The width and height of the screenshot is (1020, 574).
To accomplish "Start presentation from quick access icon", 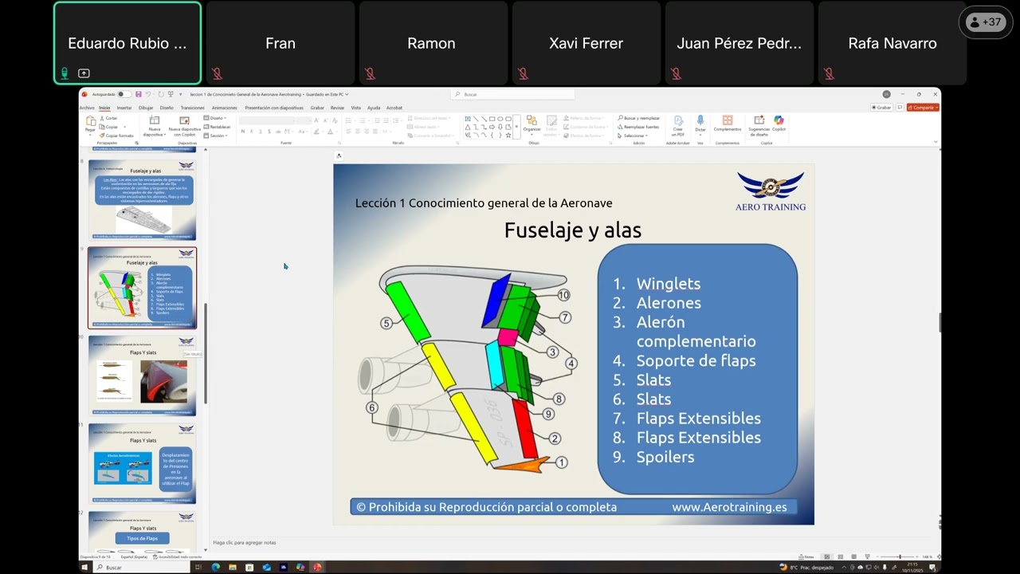I will (x=171, y=94).
